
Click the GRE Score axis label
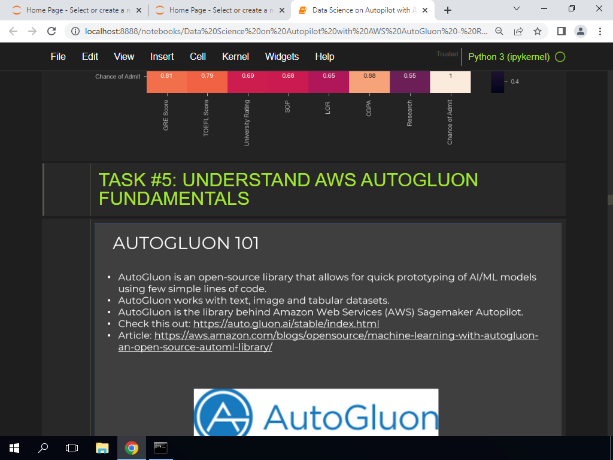(x=166, y=116)
